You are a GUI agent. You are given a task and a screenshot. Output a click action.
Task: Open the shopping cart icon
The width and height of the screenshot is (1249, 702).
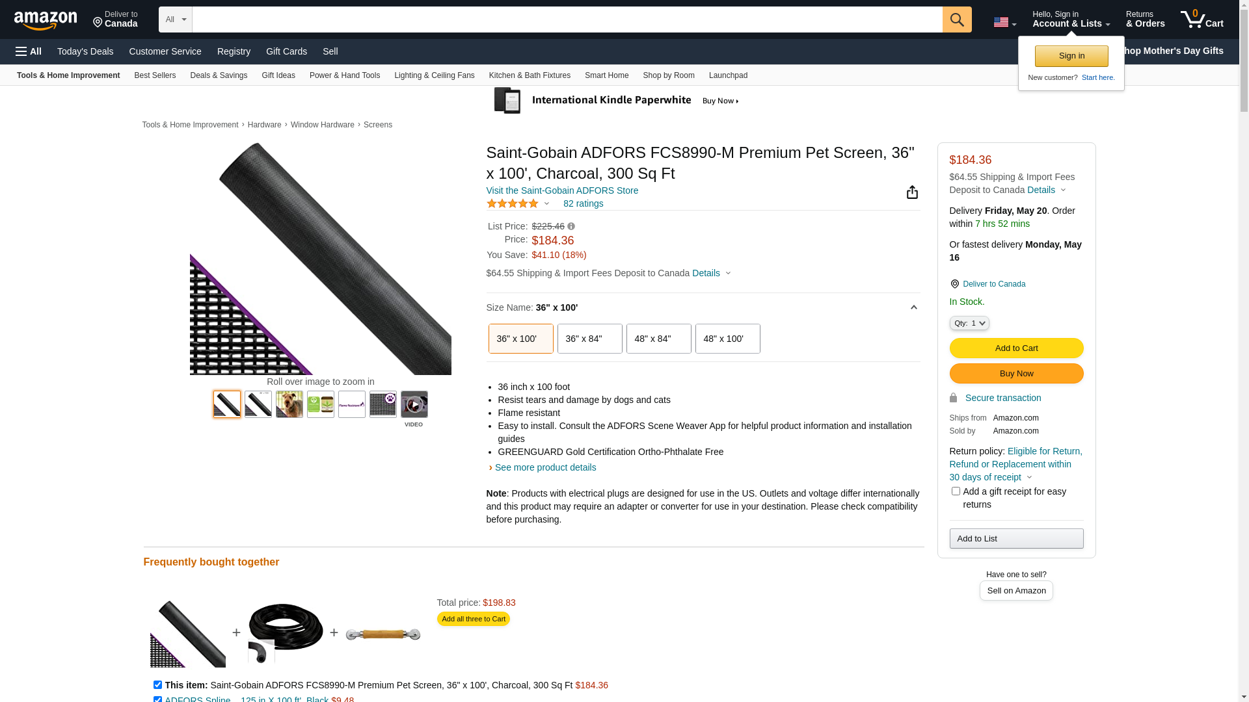(x=1201, y=19)
